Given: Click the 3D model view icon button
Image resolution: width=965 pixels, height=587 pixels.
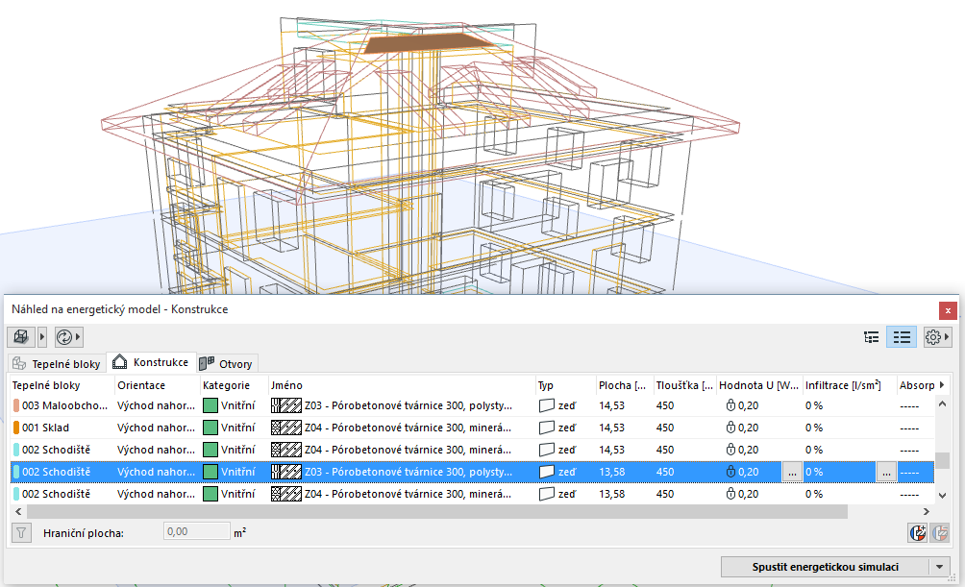Looking at the screenshot, I should [21, 337].
